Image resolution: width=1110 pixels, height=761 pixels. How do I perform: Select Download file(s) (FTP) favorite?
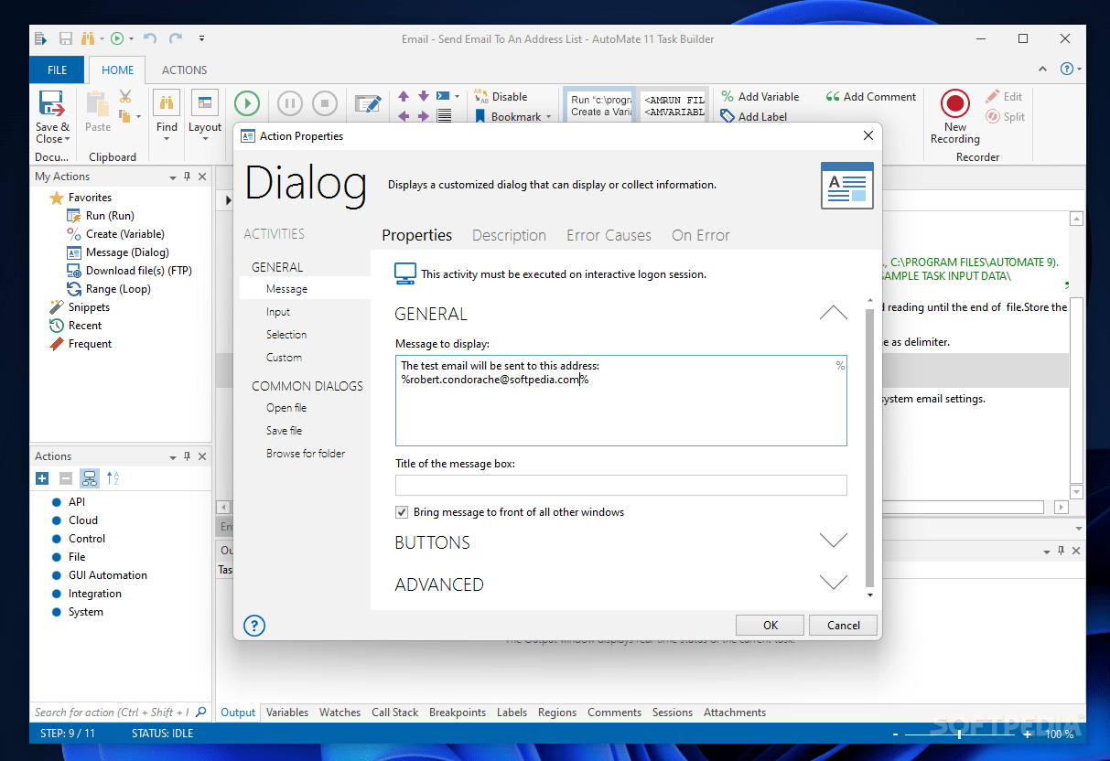[138, 271]
